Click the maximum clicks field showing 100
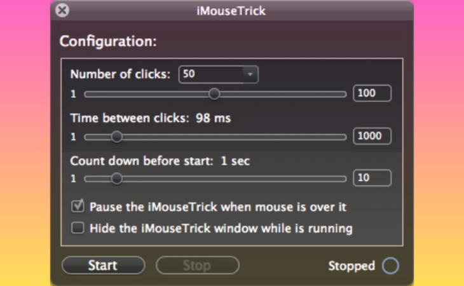 coord(372,93)
